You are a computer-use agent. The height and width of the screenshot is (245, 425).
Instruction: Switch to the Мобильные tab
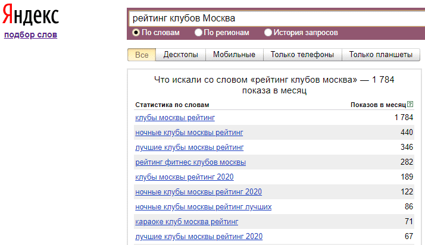pyautogui.click(x=234, y=55)
